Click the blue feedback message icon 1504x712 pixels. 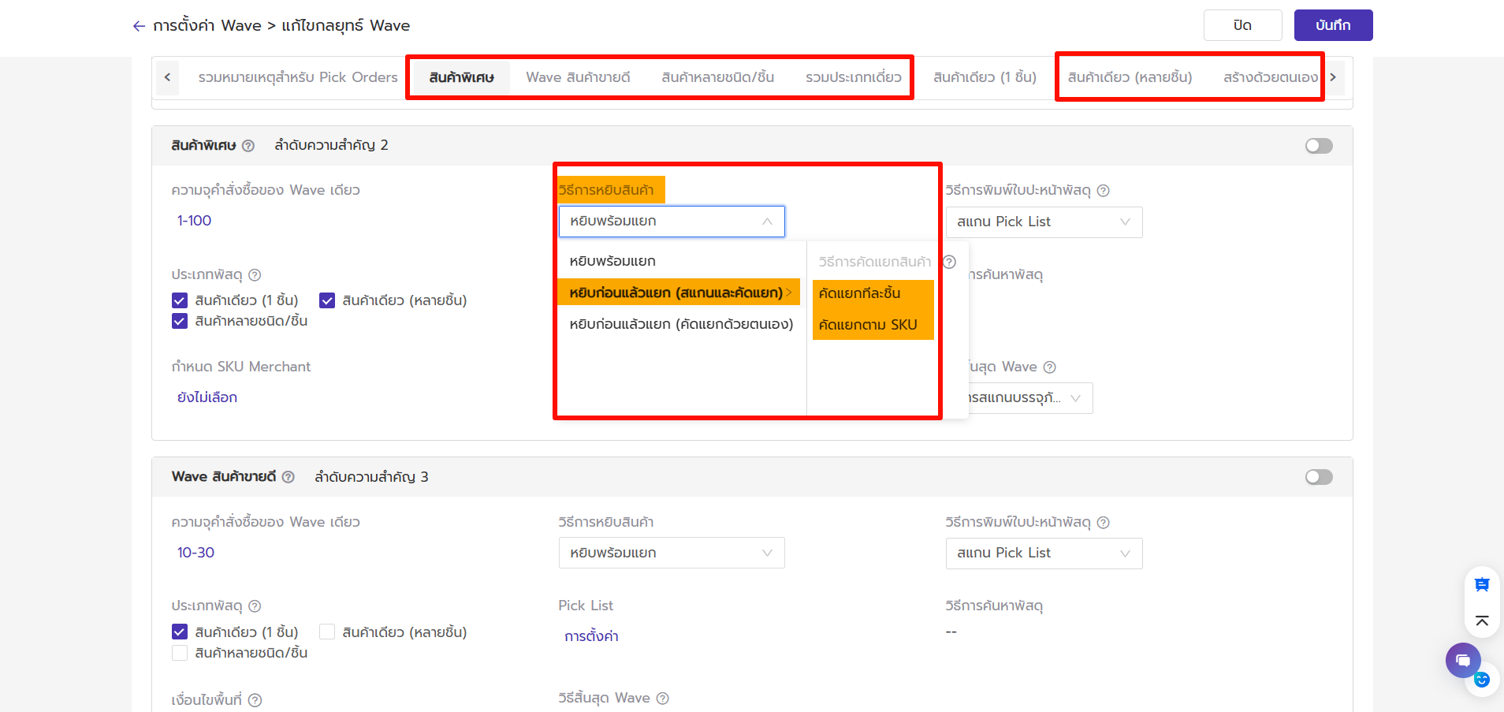click(1482, 585)
